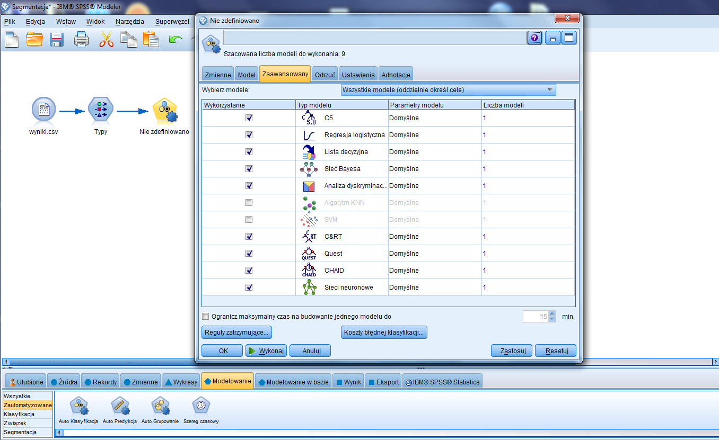Click the Auto Klasyfikacja palette node
The image size is (719, 440).
pyautogui.click(x=78, y=407)
